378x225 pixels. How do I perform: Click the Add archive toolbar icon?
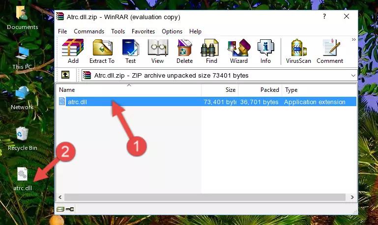coord(73,51)
